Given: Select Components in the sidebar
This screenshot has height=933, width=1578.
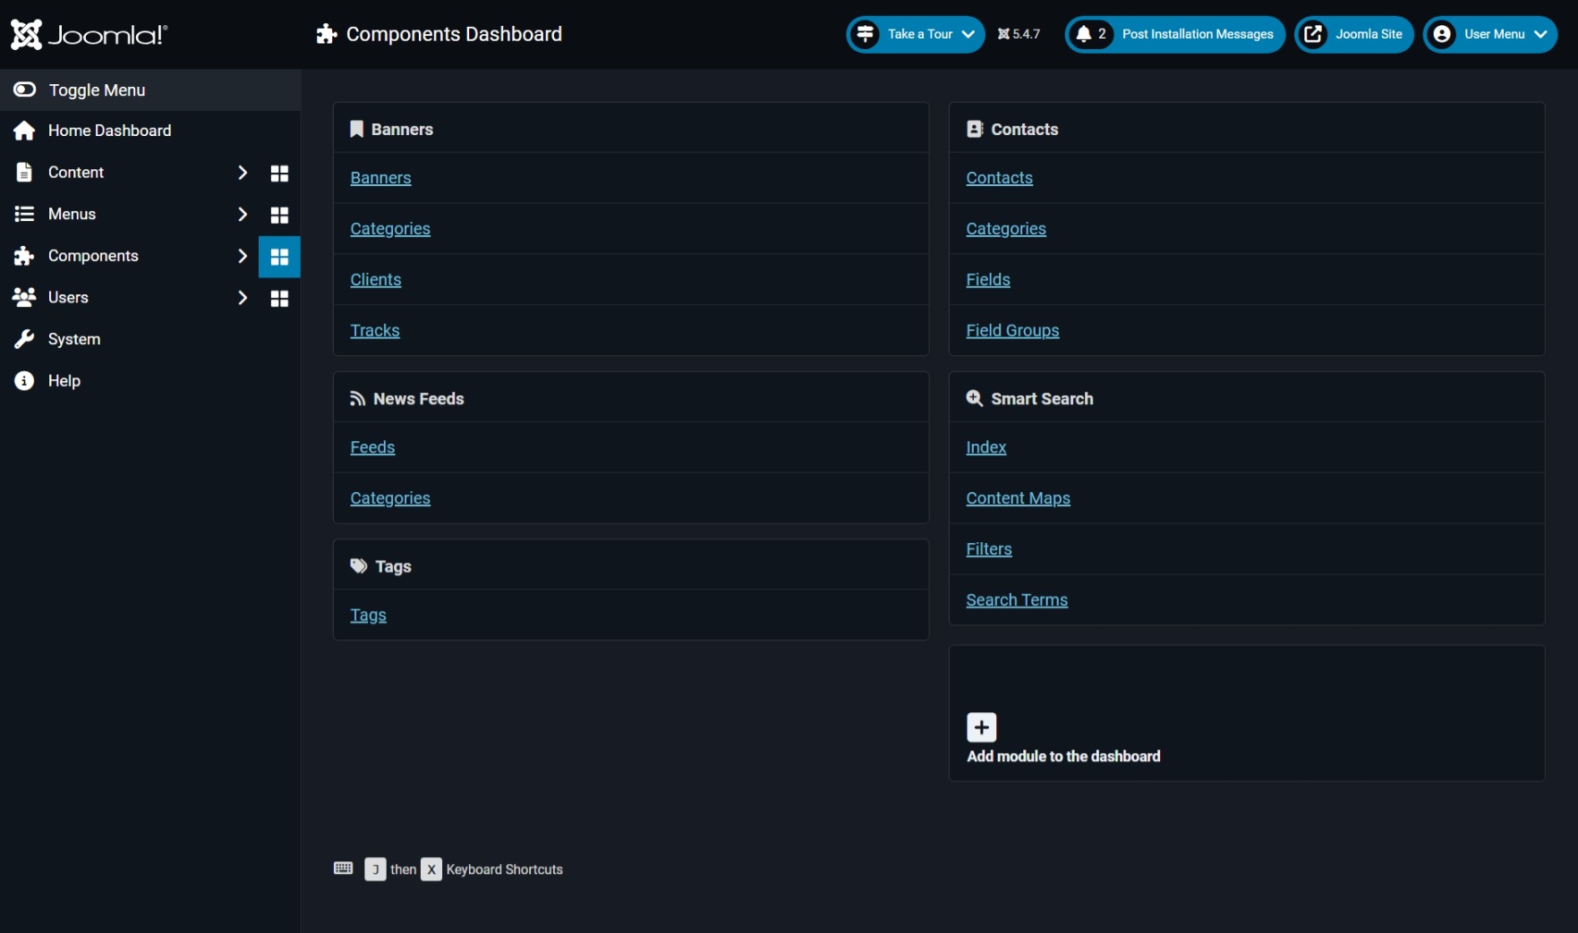Looking at the screenshot, I should (93, 256).
